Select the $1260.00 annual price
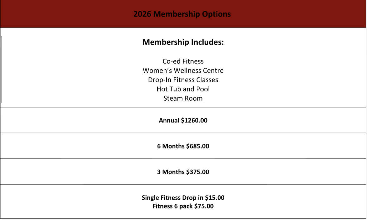 194,120
